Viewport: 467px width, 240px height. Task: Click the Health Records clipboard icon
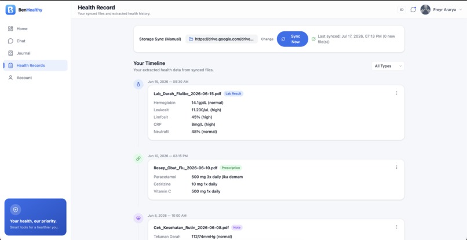10,66
